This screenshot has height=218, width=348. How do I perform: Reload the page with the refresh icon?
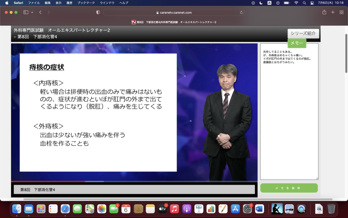point(241,13)
